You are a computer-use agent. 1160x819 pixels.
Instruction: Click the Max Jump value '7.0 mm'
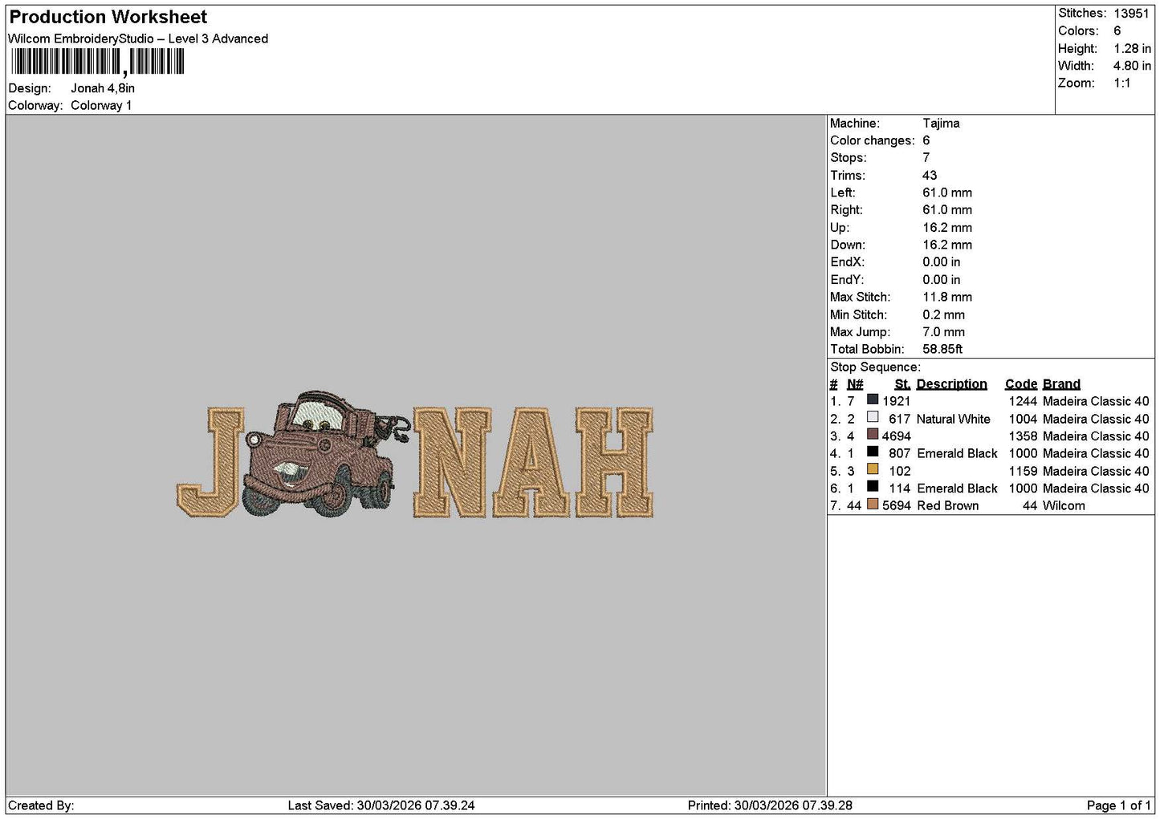pos(943,332)
